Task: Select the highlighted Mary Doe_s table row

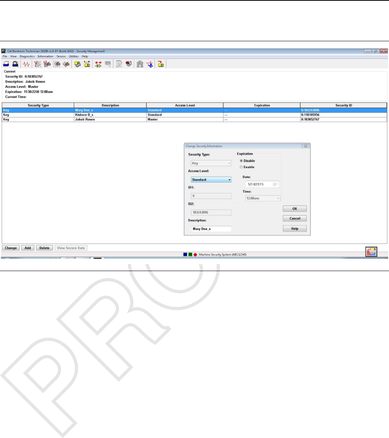Action: tap(194, 110)
